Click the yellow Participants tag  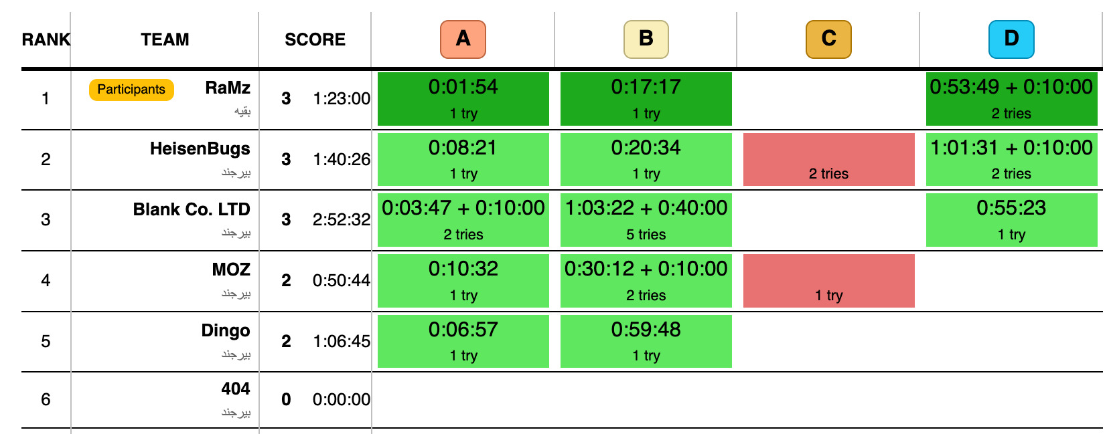click(131, 90)
